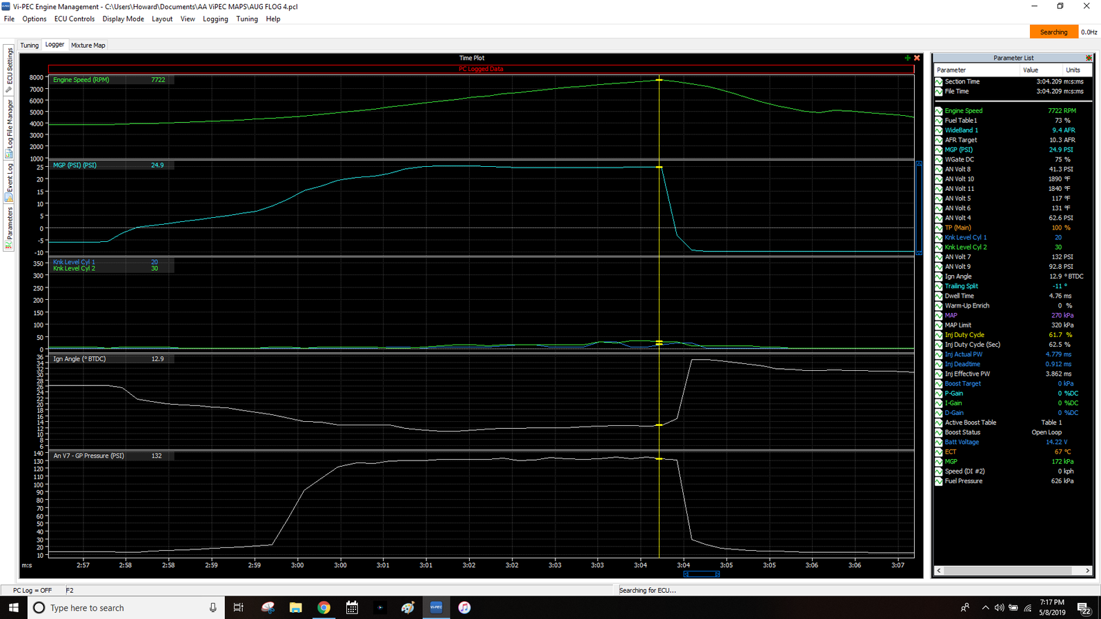Click the Parameter List horizontal scrollbar left arrow
Screen dimensions: 1101x619
[939, 570]
